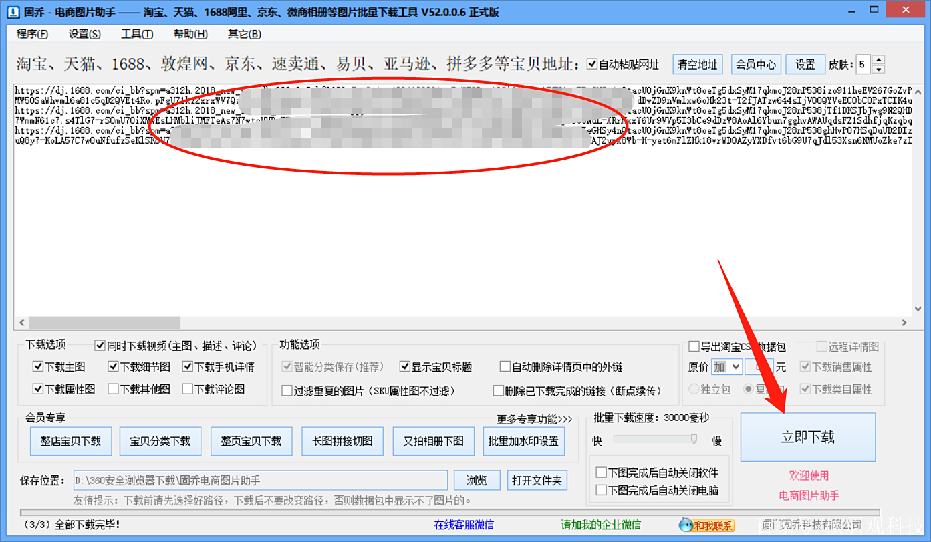
Task: Check the 下载评论图 option
Action: click(x=188, y=389)
